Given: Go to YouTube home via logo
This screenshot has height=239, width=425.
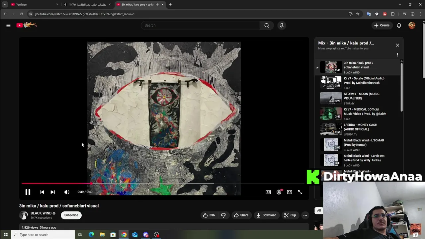Looking at the screenshot, I should (27, 25).
